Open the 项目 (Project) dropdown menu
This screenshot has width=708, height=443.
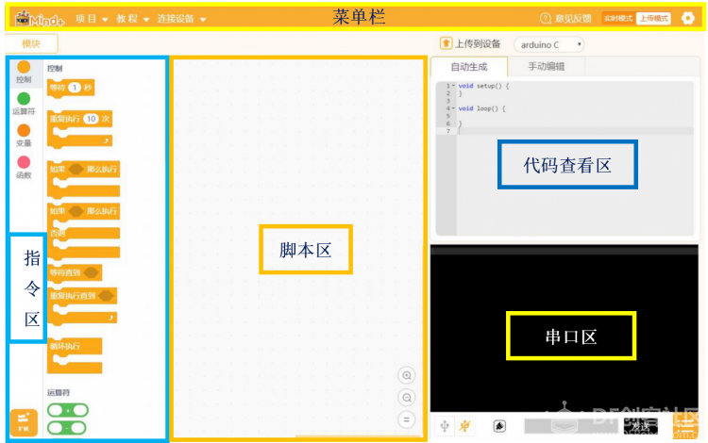coord(91,18)
